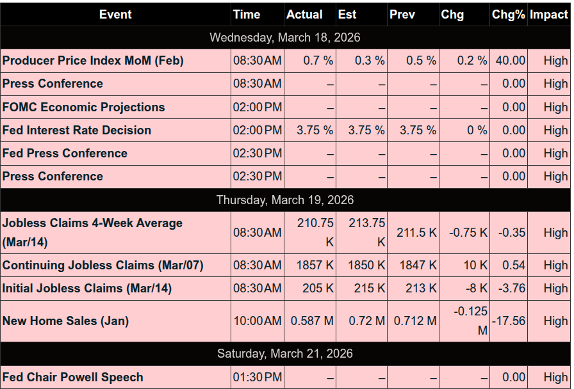574x389 pixels.
Task: Select the Fed Chair Powell Speech event
Action: click(x=72, y=377)
